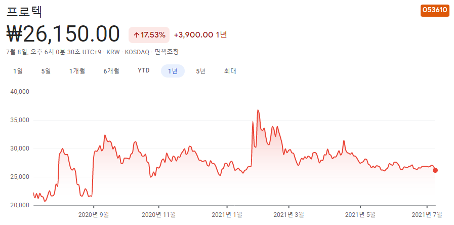Click the 2020년 9월 axis label
Viewport: 454px width, 225px height.
(94, 215)
